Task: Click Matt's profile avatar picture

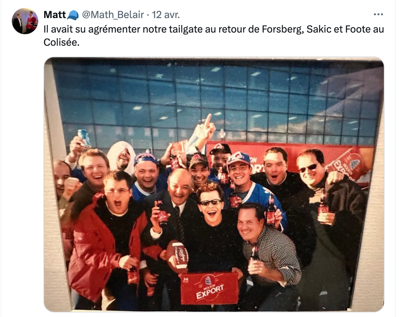Action: click(x=25, y=21)
